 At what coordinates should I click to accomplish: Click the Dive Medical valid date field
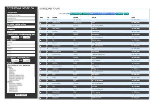[21, 27]
